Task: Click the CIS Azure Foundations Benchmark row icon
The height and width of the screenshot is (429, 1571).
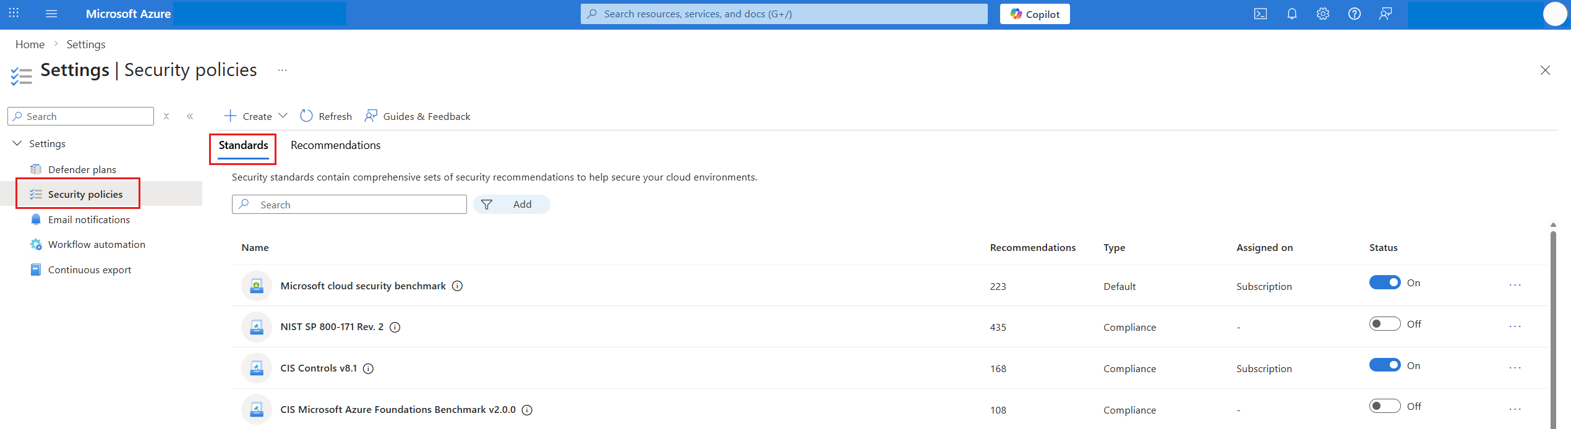Action: point(257,409)
